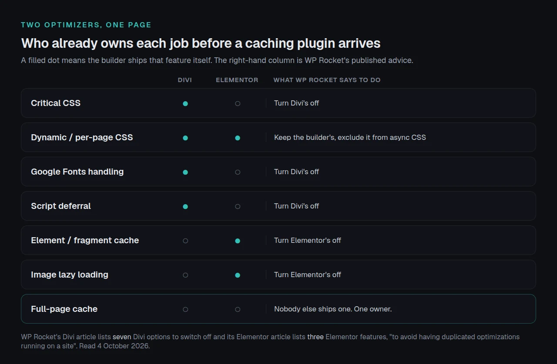Click the filled Elementor dot for Element / fragment cache
Viewport: 557px width, 364px height.
click(238, 241)
